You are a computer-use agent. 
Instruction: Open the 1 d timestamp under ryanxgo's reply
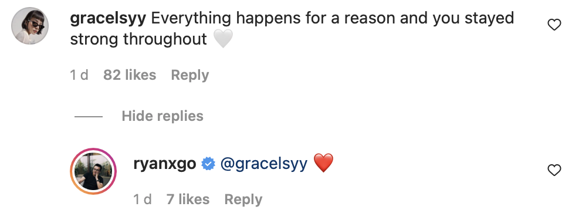coord(143,199)
